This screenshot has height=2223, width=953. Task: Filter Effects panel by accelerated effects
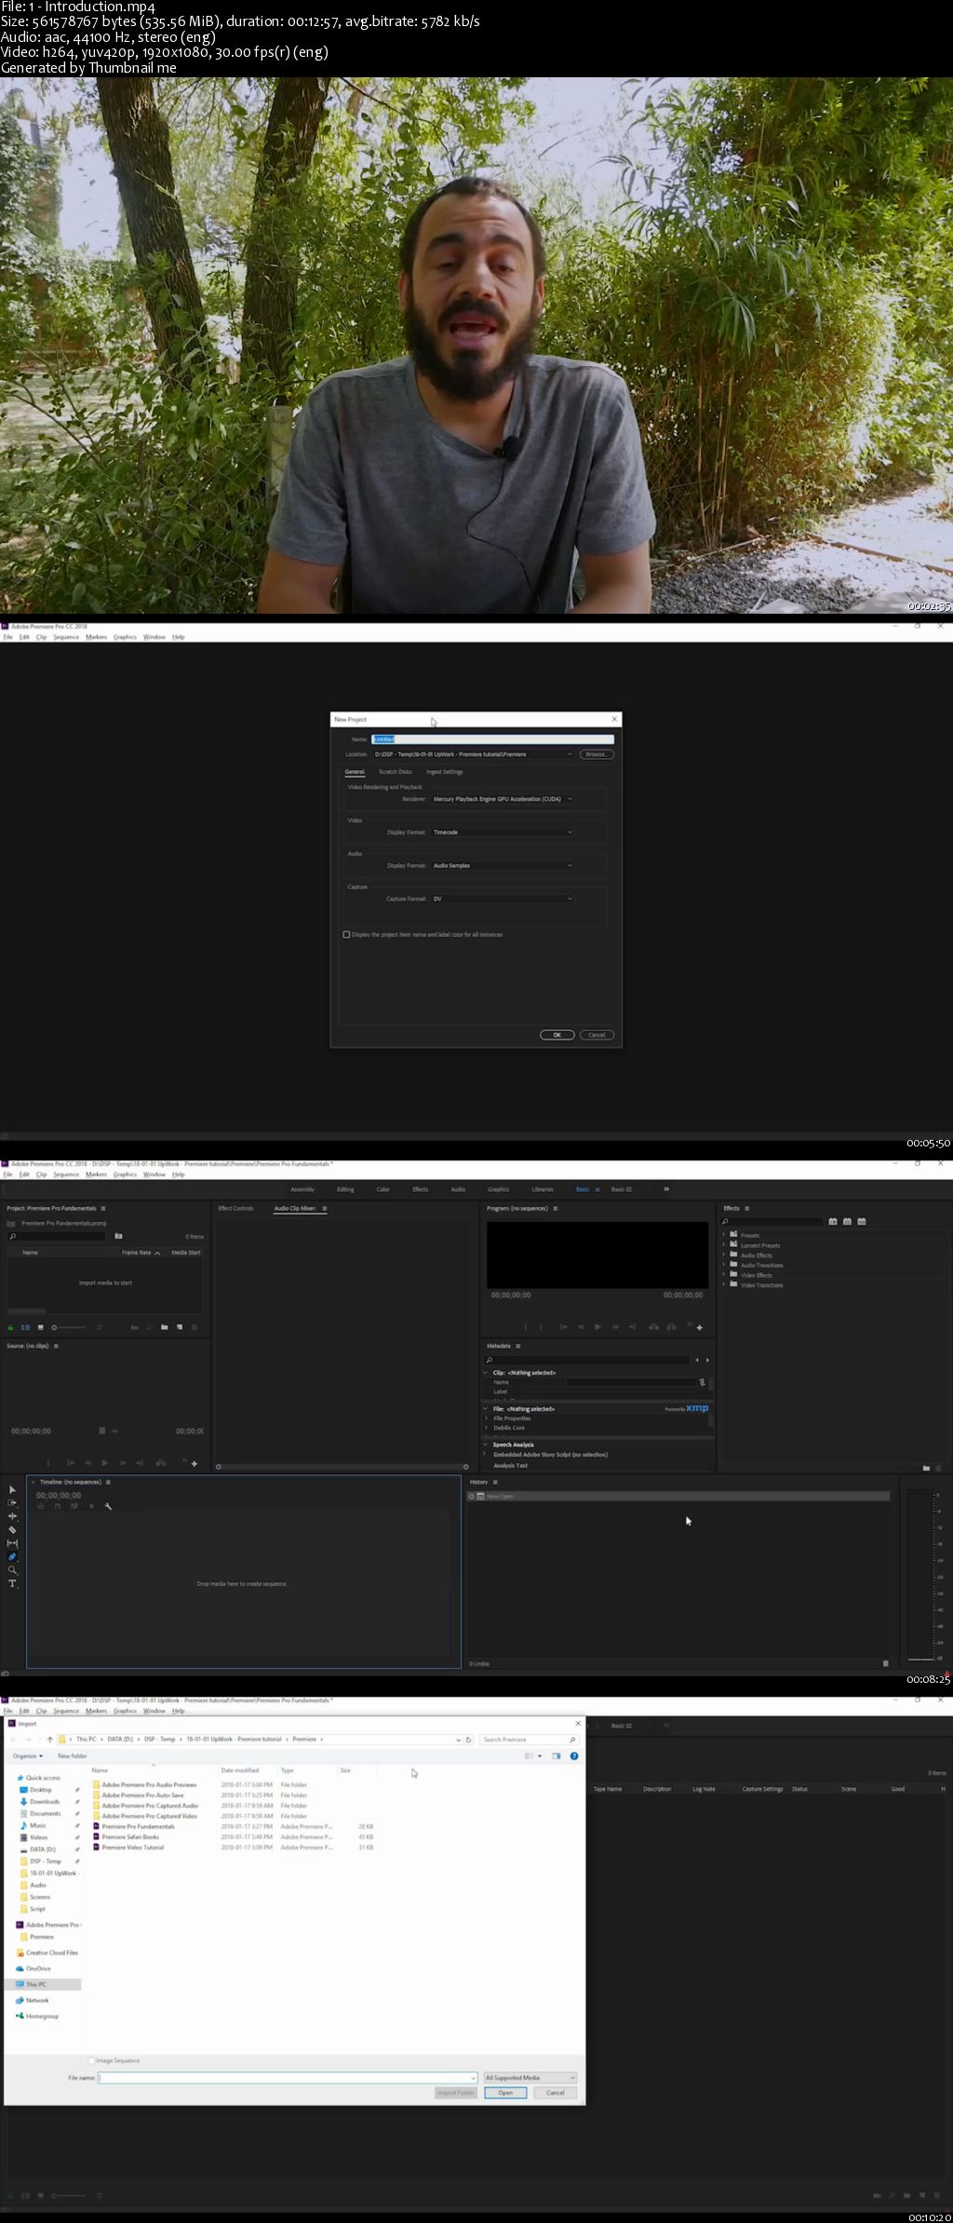[x=833, y=1221]
